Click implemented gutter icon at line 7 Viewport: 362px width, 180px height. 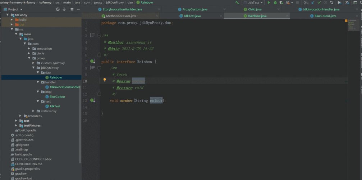pyautogui.click(x=92, y=62)
